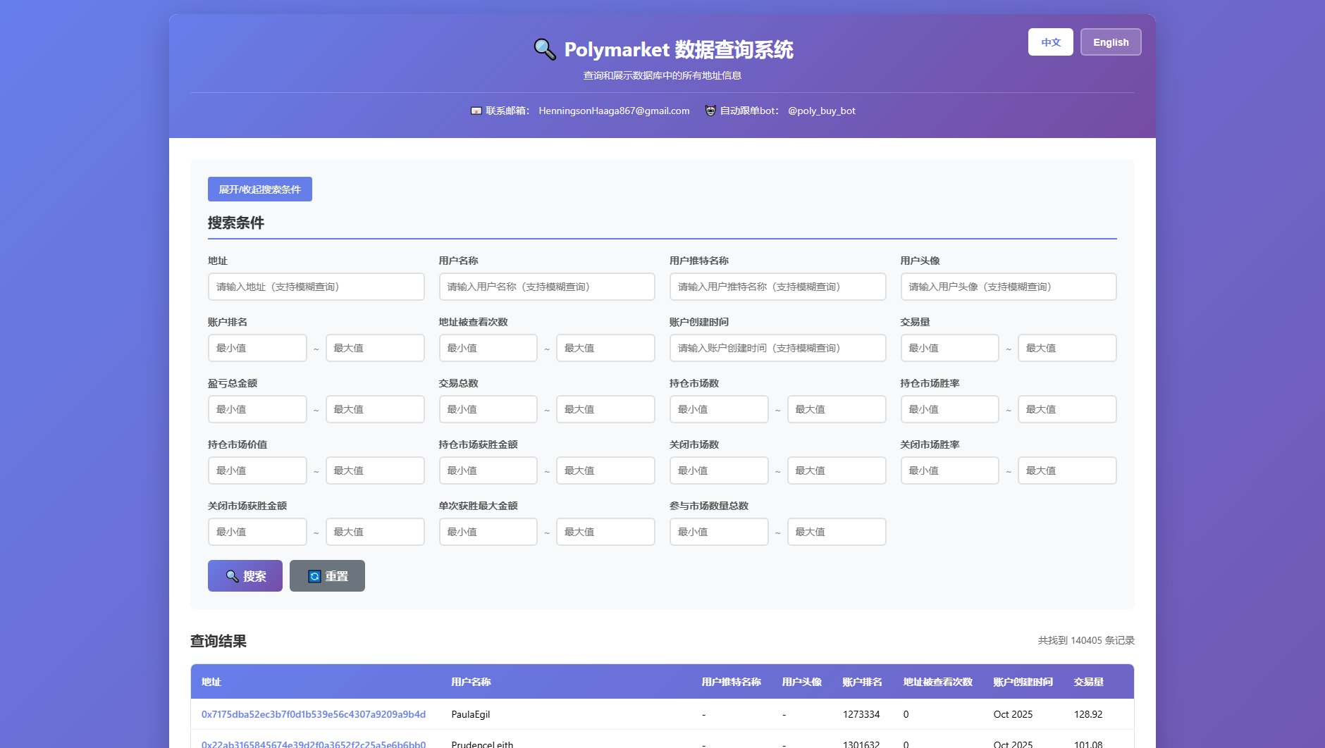Screen dimensions: 1325x748
Task: Click the 账户创建时间 creation time input
Action: (777, 347)
